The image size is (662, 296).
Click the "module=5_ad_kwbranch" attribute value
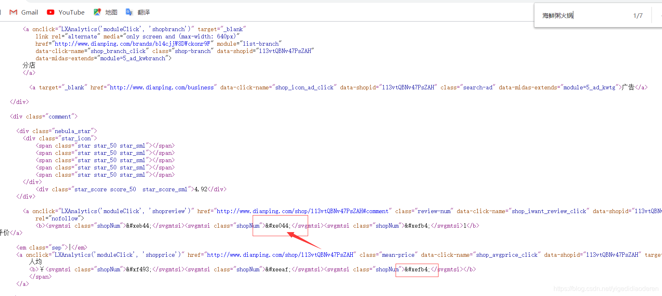pos(133,58)
